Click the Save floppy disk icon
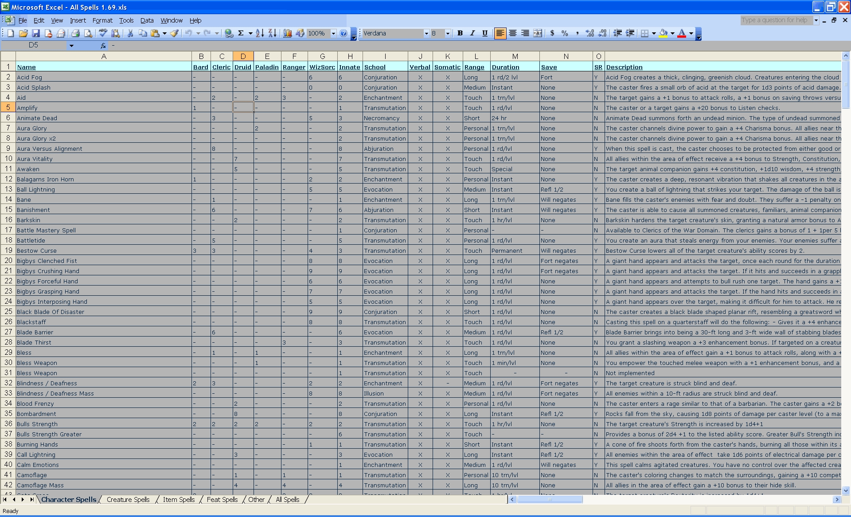851x517 pixels. click(36, 33)
